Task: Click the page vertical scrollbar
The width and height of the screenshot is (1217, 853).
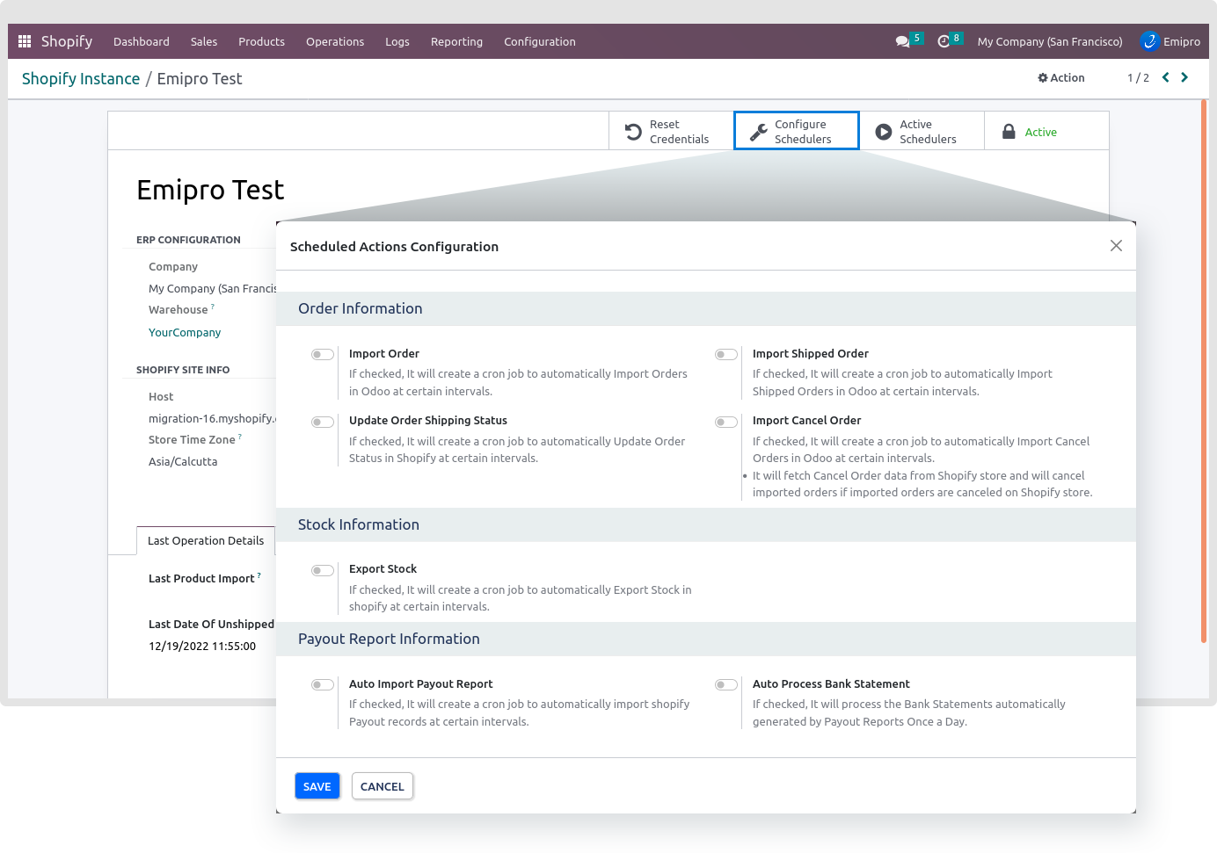Action: 1203,371
